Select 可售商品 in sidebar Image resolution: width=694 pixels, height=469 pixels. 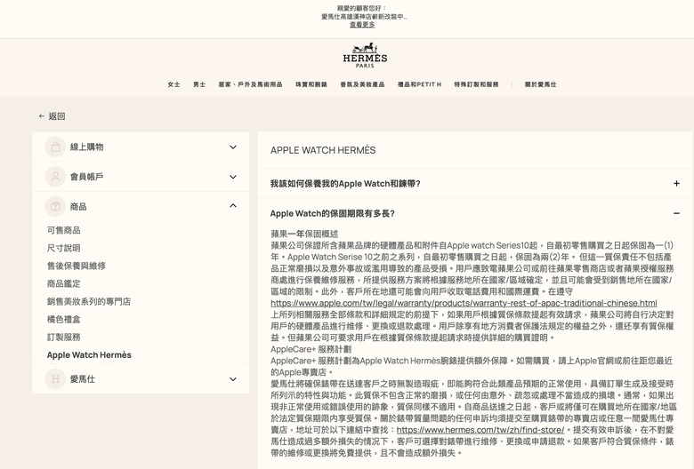(x=64, y=230)
